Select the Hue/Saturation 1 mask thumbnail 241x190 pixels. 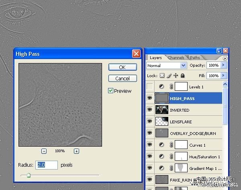pyautogui.click(x=181, y=156)
